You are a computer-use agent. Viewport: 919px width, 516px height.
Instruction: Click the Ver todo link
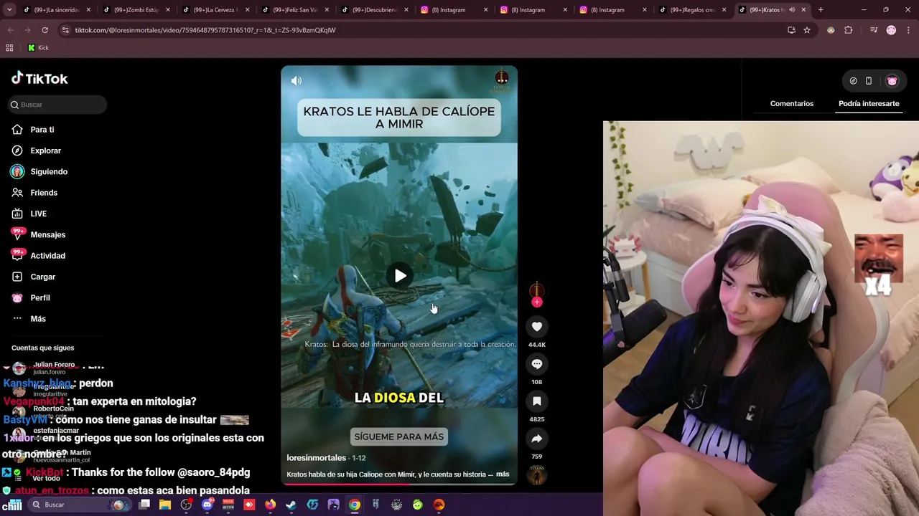[x=47, y=478]
